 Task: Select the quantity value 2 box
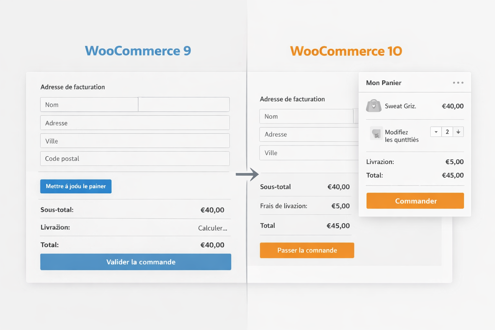point(447,132)
